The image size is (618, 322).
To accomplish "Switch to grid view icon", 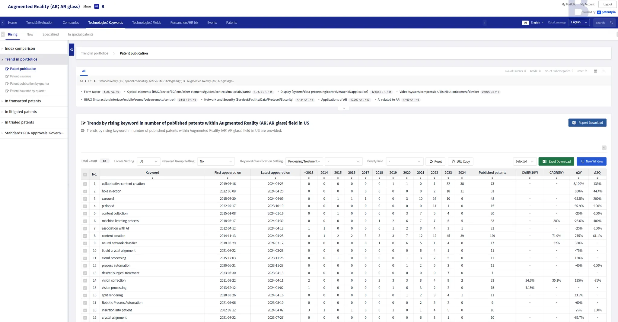I will pos(595,71).
